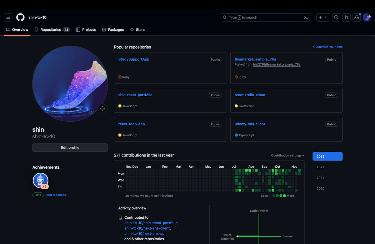Click the achievement badge with x2

(x=41, y=181)
